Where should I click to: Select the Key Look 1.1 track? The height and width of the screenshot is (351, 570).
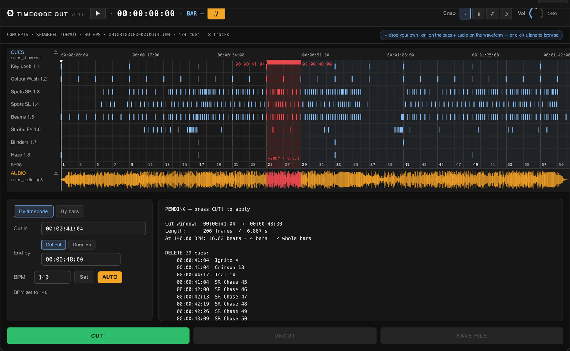click(25, 66)
